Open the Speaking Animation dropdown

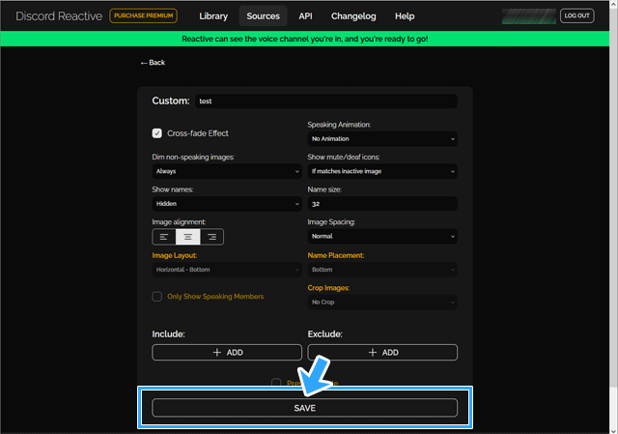(382, 139)
